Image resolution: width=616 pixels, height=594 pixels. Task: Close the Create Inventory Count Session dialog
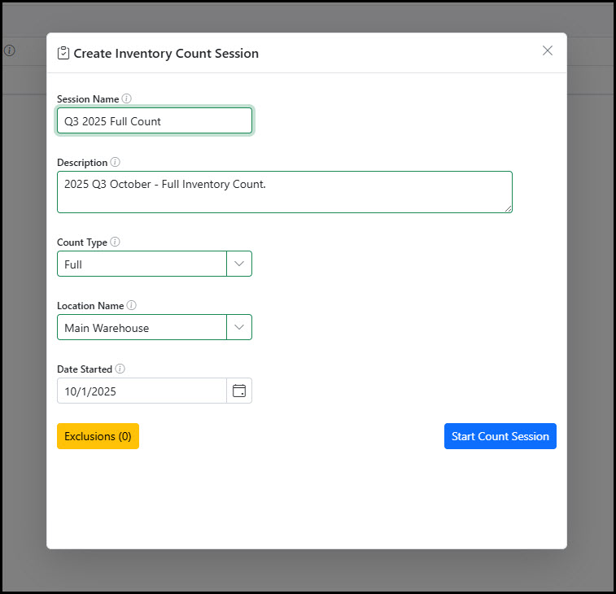click(x=548, y=50)
